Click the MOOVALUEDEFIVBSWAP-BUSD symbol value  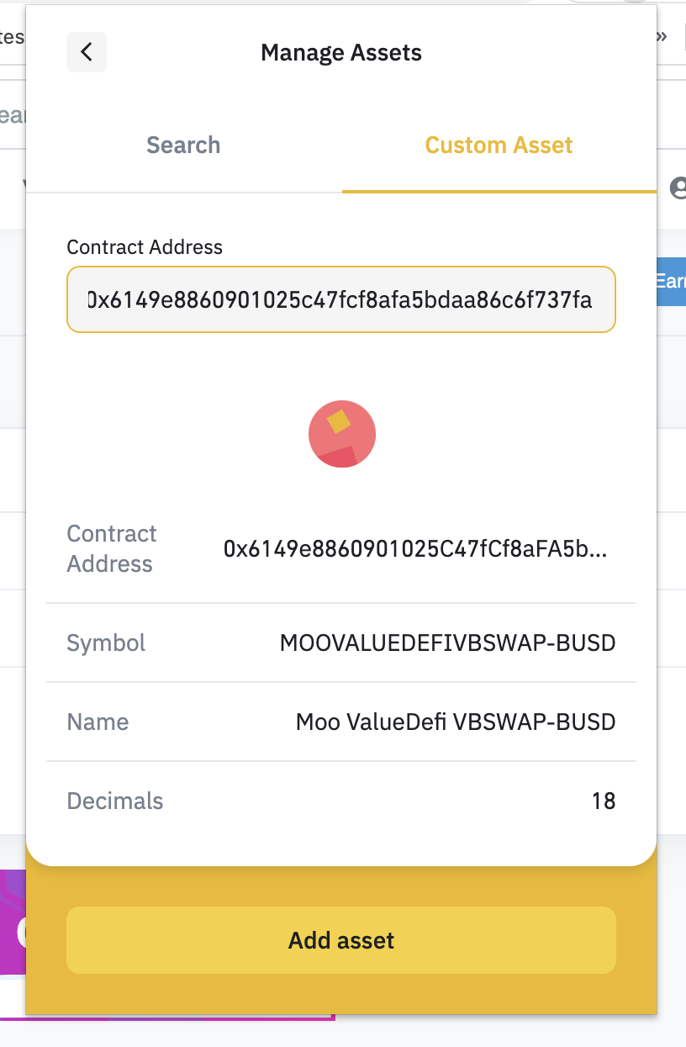click(448, 643)
